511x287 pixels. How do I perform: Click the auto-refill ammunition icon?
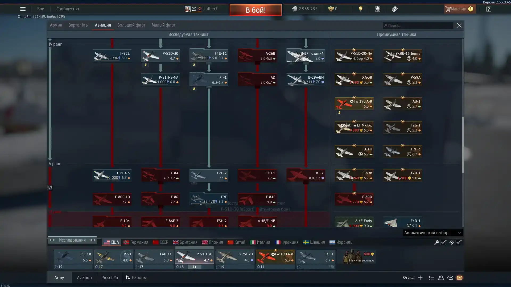click(x=452, y=242)
